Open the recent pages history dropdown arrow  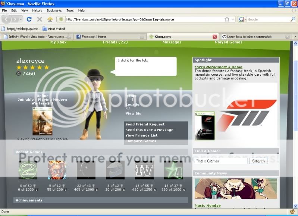coord(21,19)
